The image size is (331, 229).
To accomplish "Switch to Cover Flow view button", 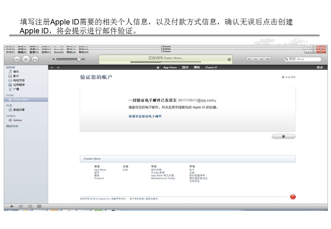I will [268, 59].
